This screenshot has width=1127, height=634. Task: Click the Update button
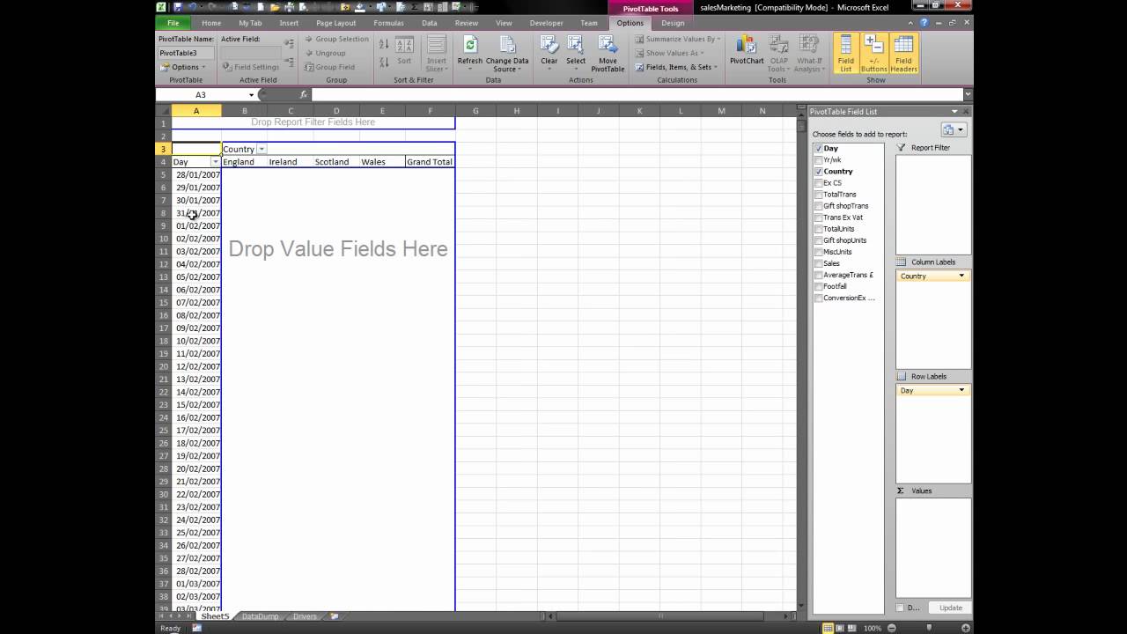[x=951, y=608]
